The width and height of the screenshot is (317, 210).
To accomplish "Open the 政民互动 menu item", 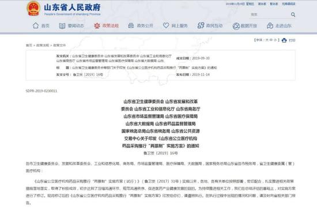I will coord(214,26).
